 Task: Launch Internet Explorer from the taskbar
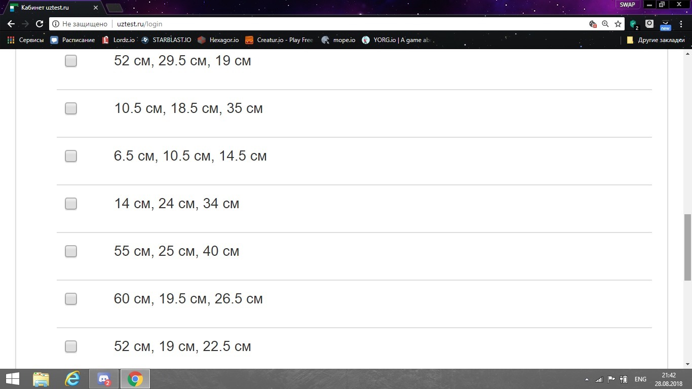click(x=72, y=379)
